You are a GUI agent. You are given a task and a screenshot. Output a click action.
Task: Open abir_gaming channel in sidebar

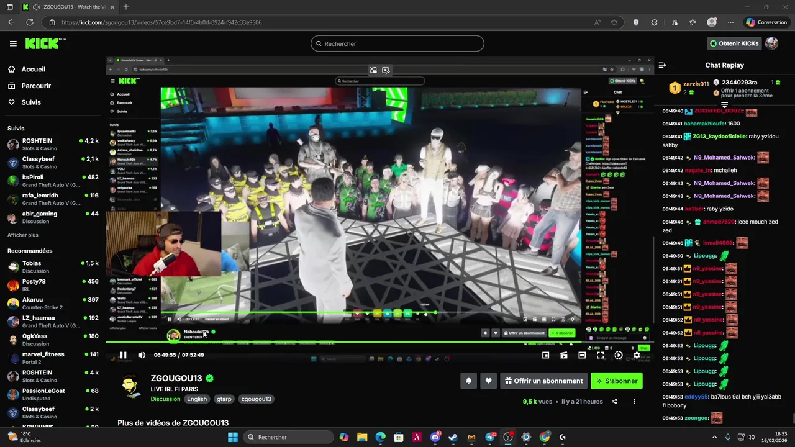(53, 217)
